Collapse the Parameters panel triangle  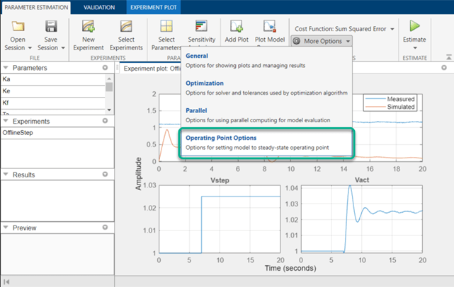6,68
